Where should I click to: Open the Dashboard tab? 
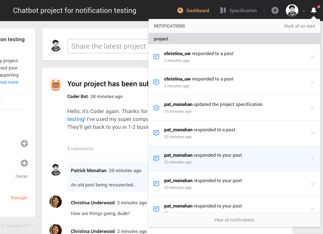[x=194, y=10]
